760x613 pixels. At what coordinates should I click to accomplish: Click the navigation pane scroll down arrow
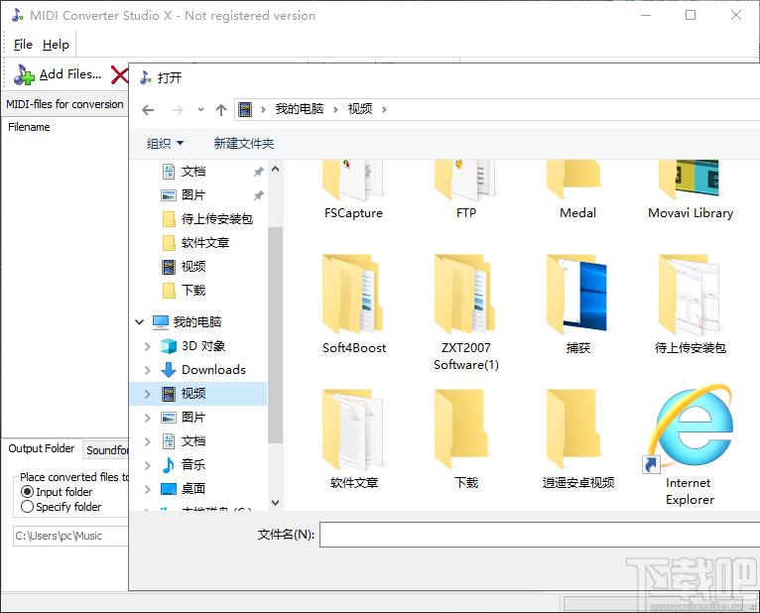[275, 503]
